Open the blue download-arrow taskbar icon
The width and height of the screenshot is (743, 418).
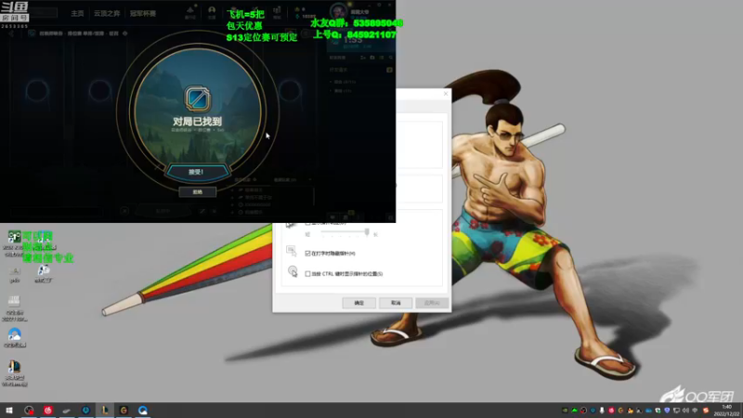coord(85,410)
